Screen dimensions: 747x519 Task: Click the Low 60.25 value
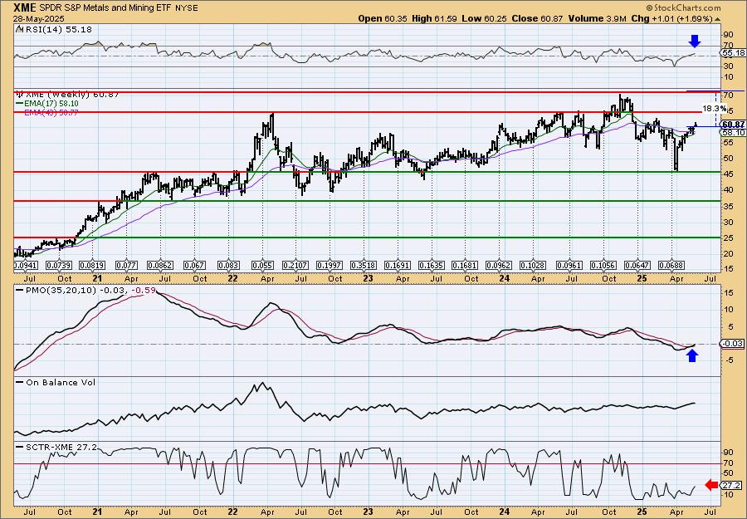click(485, 18)
